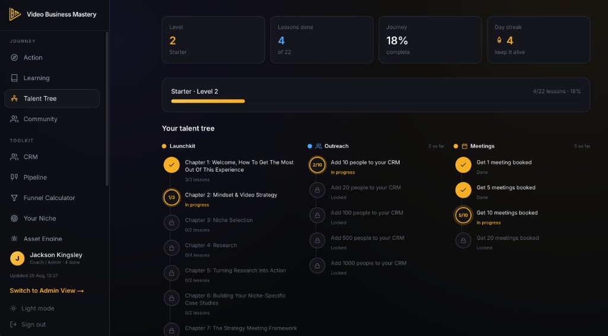Click the Get 10 meetings booked text

pos(507,213)
